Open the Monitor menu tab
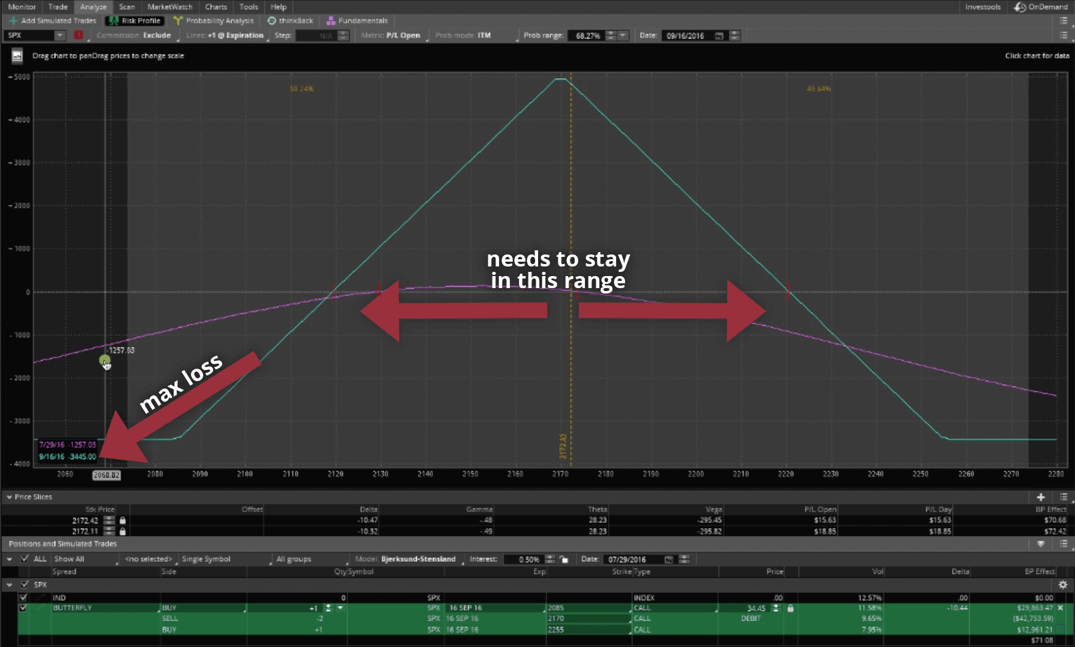This screenshot has height=647, width=1075. click(x=22, y=7)
